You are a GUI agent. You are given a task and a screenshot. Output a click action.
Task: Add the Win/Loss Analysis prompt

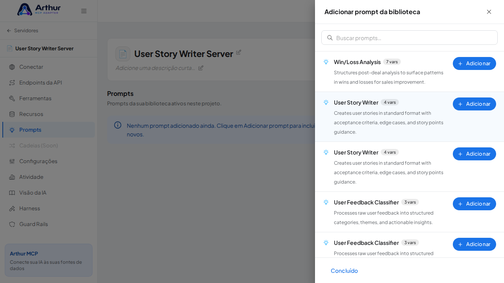coord(474,63)
